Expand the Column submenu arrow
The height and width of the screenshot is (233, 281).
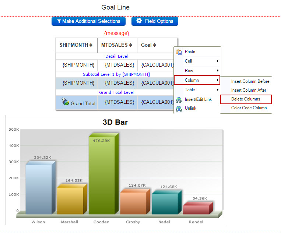coord(218,80)
